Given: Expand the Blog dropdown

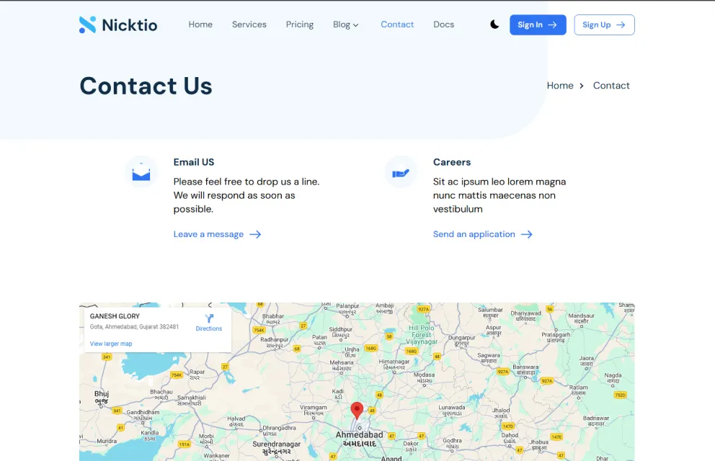Looking at the screenshot, I should (346, 24).
